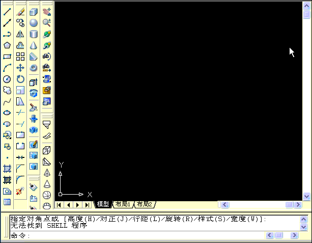Go to the previous layout tab

pyautogui.click(x=68, y=205)
